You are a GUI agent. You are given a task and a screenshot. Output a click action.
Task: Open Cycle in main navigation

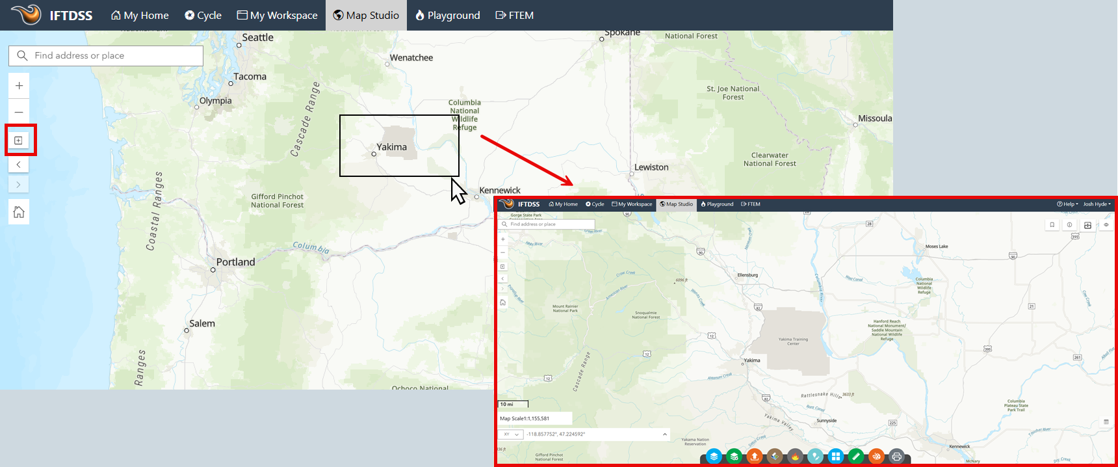click(203, 15)
